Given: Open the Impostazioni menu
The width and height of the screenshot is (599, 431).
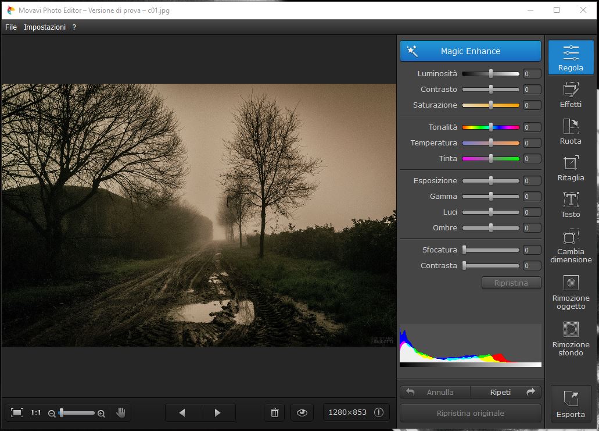Looking at the screenshot, I should (45, 27).
